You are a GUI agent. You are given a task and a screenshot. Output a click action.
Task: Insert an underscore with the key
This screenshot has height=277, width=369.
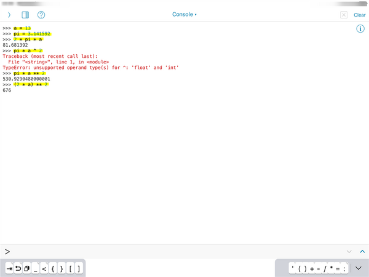(x=36, y=269)
